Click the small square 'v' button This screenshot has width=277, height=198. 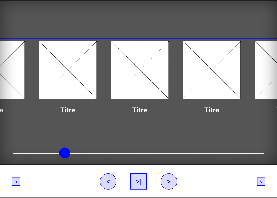(261, 182)
